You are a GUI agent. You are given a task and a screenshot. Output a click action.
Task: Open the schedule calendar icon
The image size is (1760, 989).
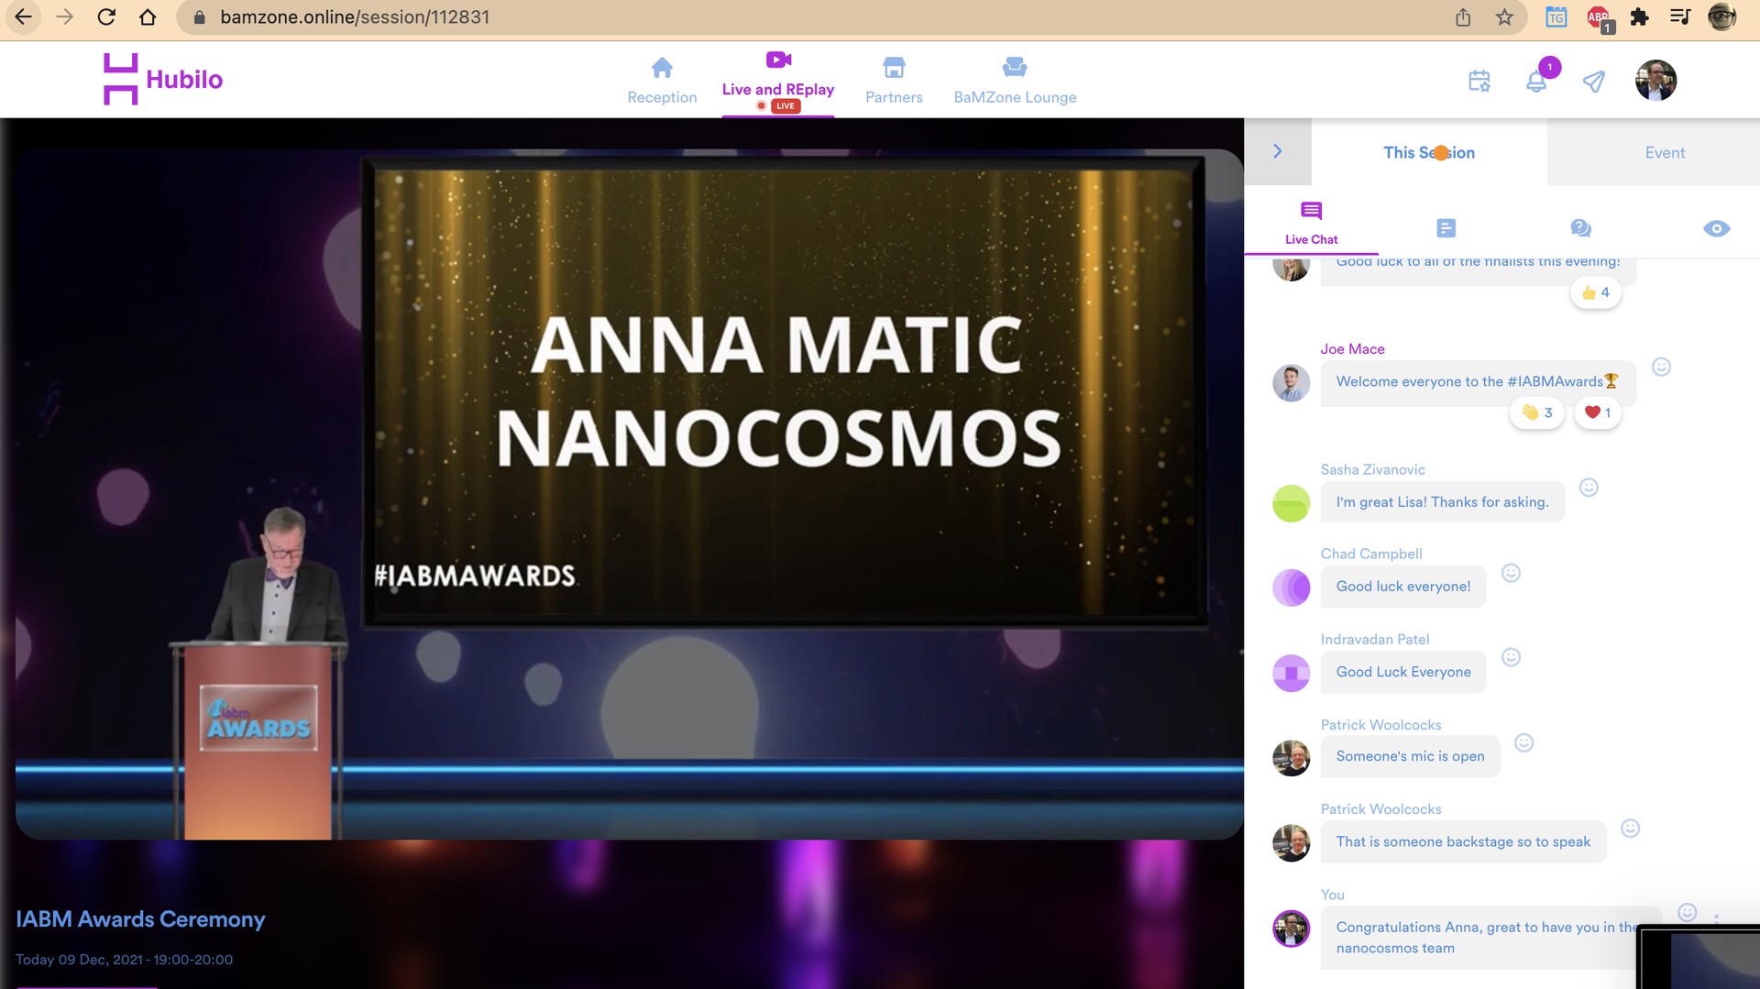tap(1479, 82)
